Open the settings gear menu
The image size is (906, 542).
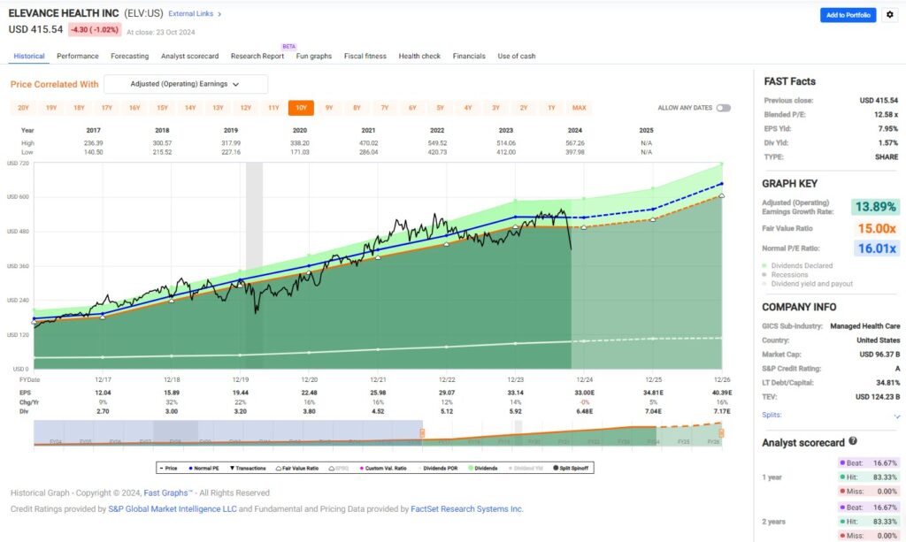click(890, 14)
